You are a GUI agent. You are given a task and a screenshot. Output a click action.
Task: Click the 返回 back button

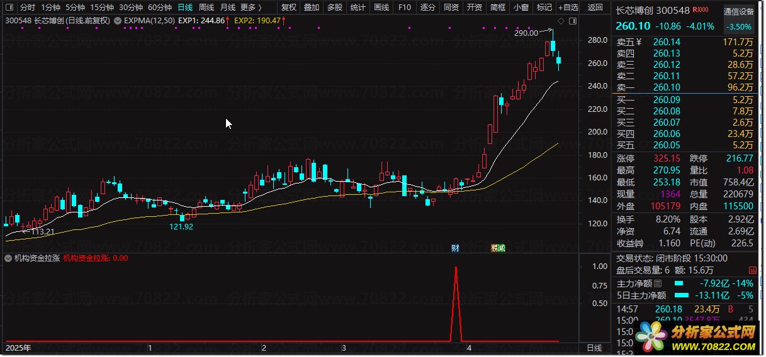(595, 8)
